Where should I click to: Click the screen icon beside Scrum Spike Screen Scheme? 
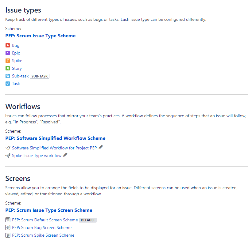coord(7,235)
